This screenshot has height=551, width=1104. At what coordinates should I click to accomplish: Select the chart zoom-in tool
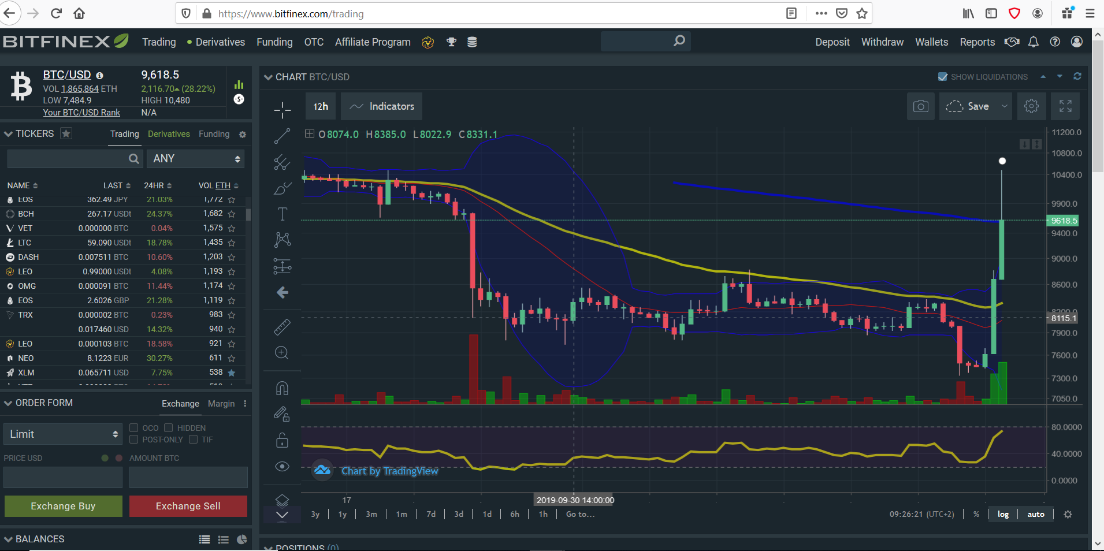pos(282,353)
